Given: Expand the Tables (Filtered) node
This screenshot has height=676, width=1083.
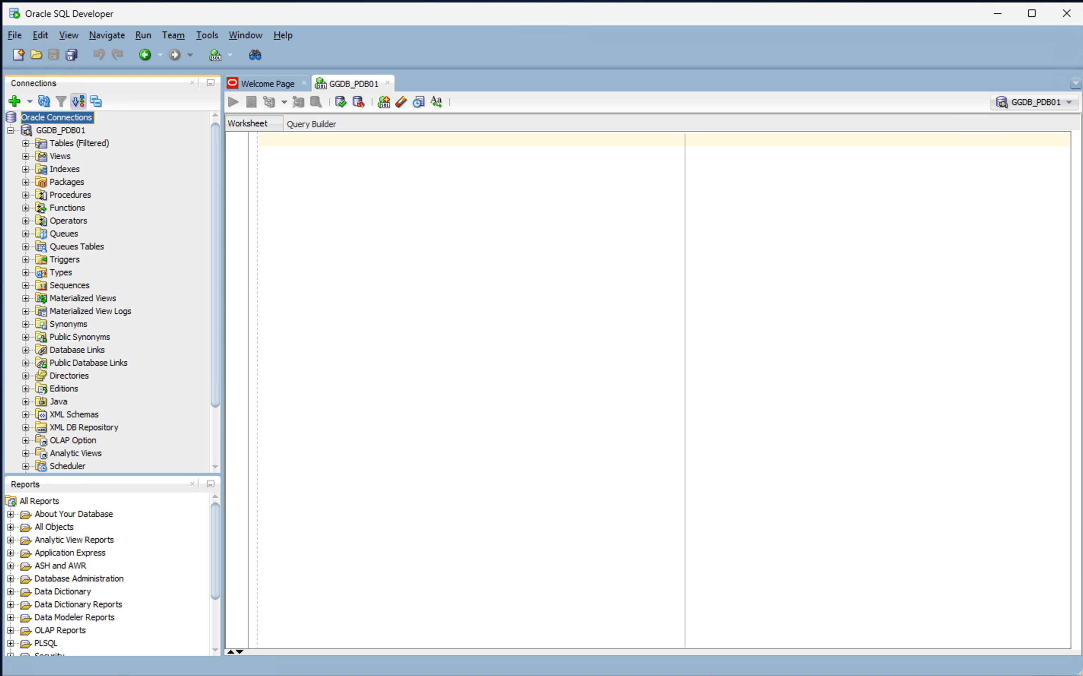Looking at the screenshot, I should [x=25, y=143].
